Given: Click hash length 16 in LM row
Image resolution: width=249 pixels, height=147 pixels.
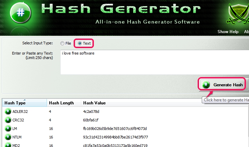Looking at the screenshot, I should pos(51,129).
